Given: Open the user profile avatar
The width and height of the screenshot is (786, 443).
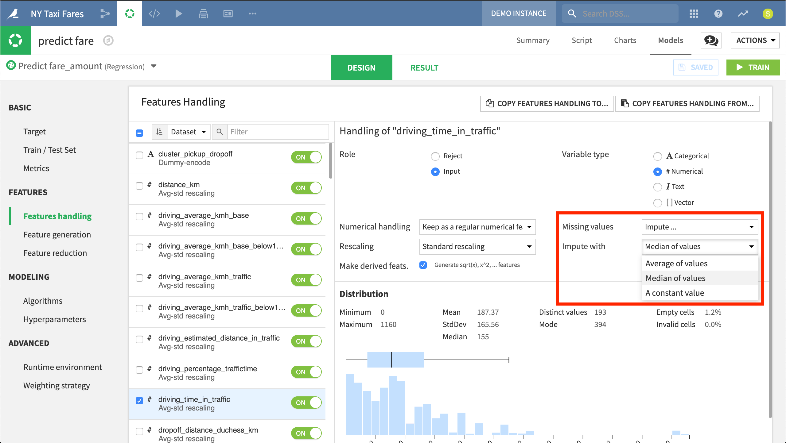Looking at the screenshot, I should tap(768, 13).
